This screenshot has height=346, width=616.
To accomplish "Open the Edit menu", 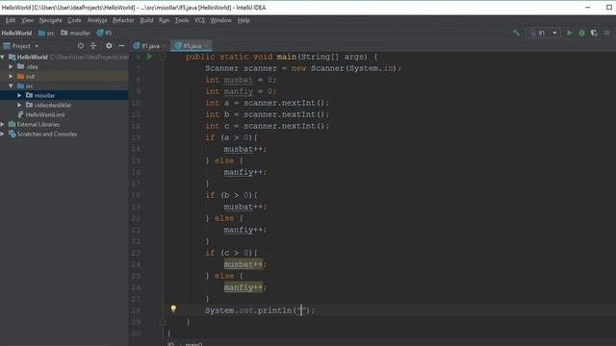I will tap(11, 20).
